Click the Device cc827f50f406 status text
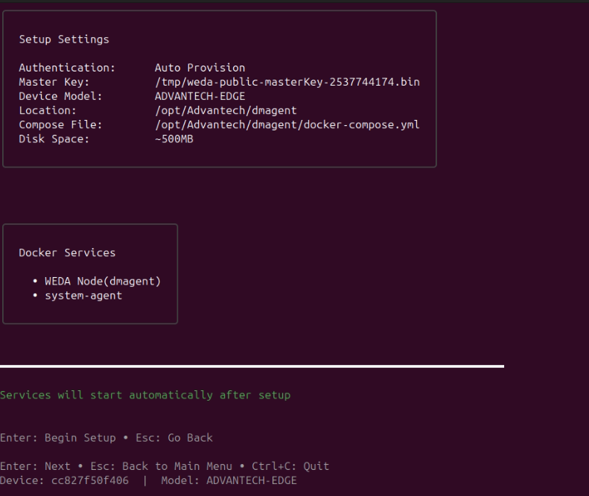Screen dimensions: 589x496 [x=64, y=480]
